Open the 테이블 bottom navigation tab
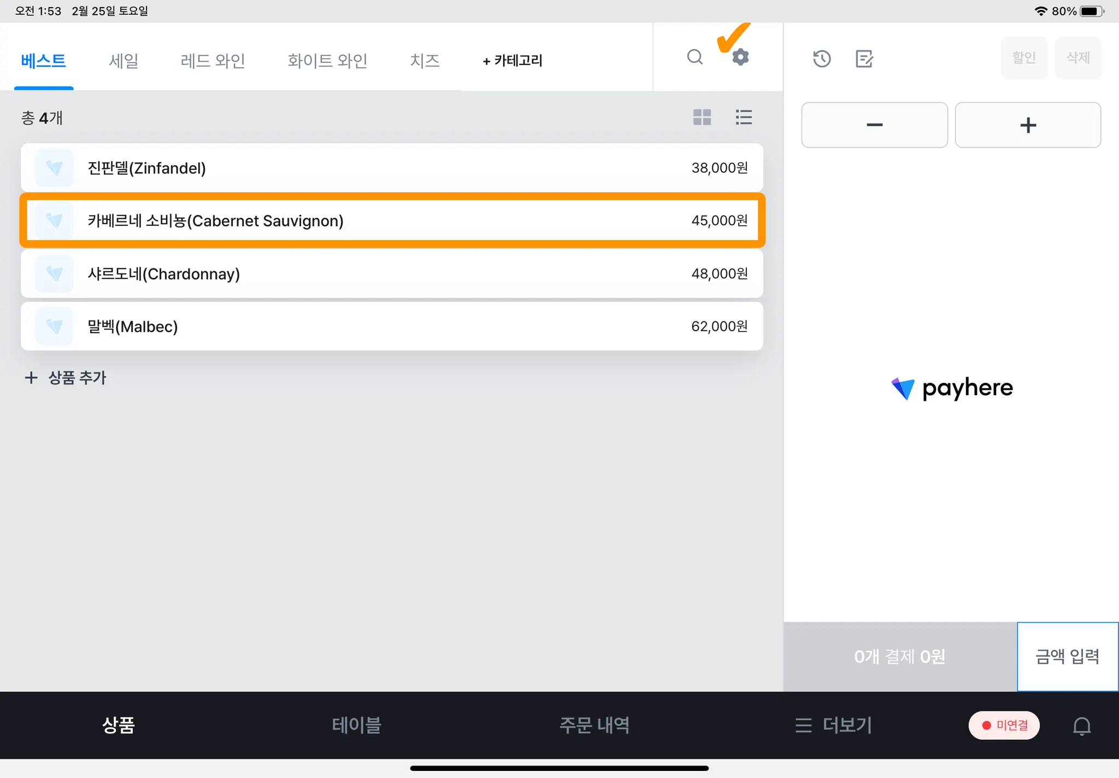Screen dimensions: 1119x778 [x=356, y=726]
